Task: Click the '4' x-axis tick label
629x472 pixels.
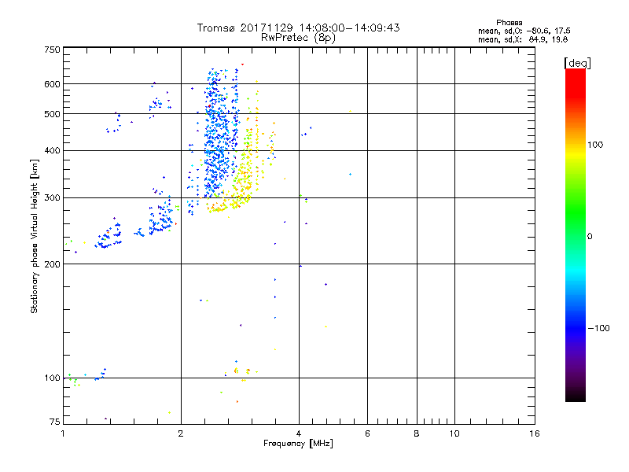Action: pyautogui.click(x=299, y=433)
